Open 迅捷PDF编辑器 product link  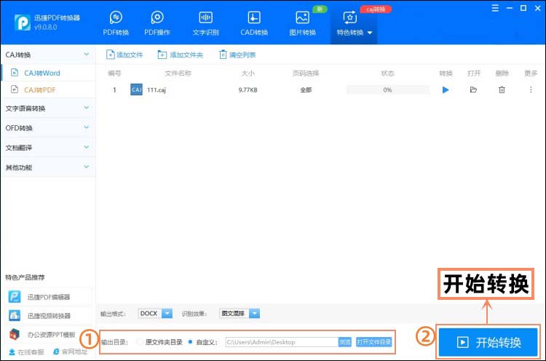[x=49, y=297]
